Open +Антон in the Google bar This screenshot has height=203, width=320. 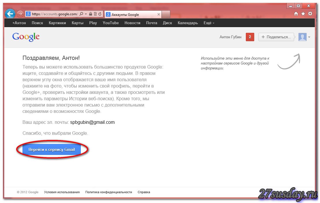point(19,23)
